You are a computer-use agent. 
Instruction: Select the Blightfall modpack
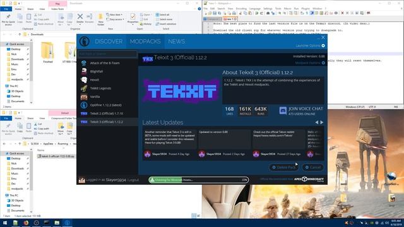tap(107, 71)
